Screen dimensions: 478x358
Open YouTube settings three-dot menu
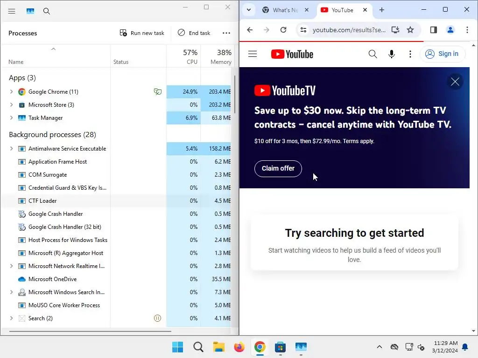click(x=410, y=54)
